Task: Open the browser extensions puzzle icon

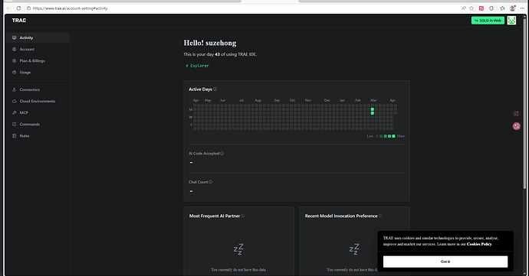Action: pos(491,8)
